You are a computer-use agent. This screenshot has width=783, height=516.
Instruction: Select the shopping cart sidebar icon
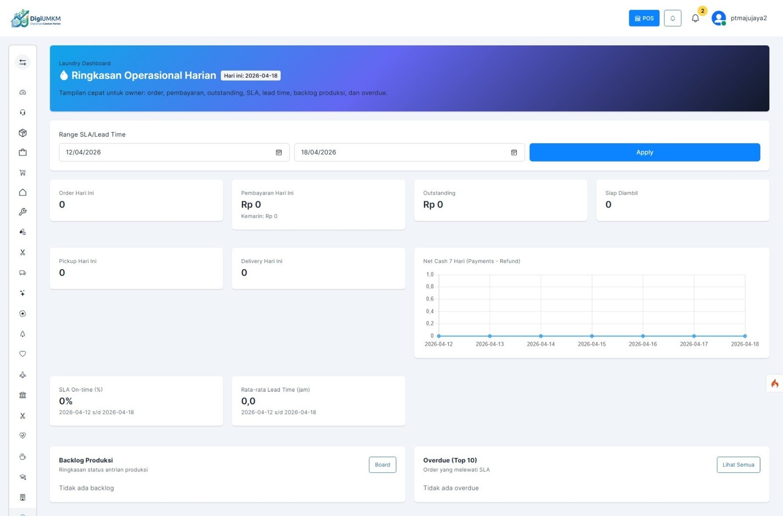tap(23, 172)
